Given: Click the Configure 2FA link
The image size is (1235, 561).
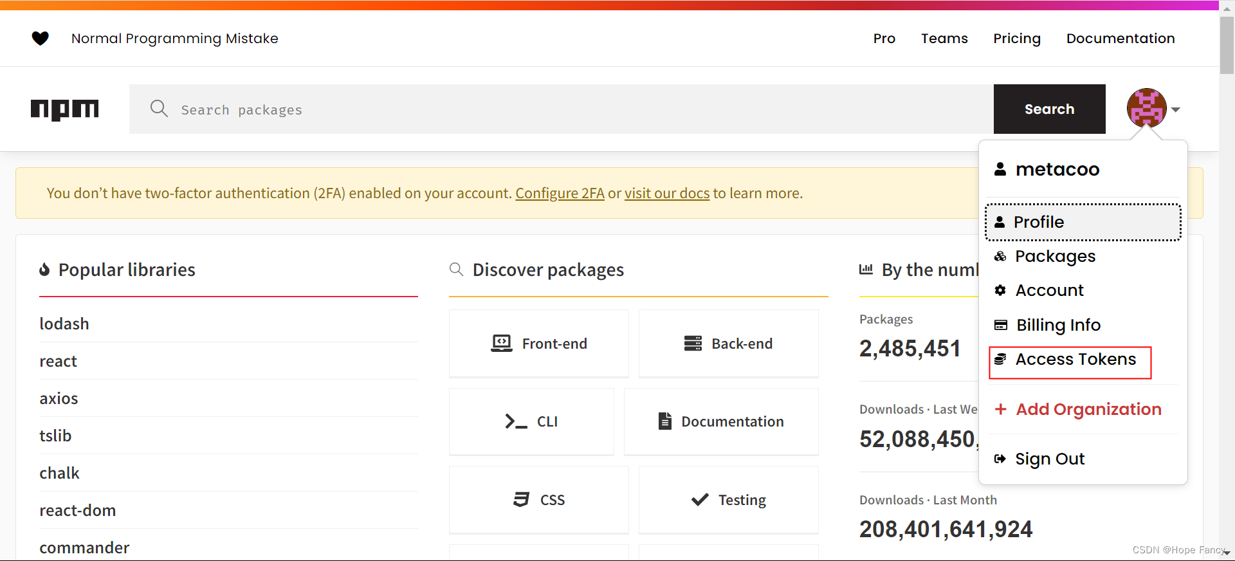Looking at the screenshot, I should point(560,193).
